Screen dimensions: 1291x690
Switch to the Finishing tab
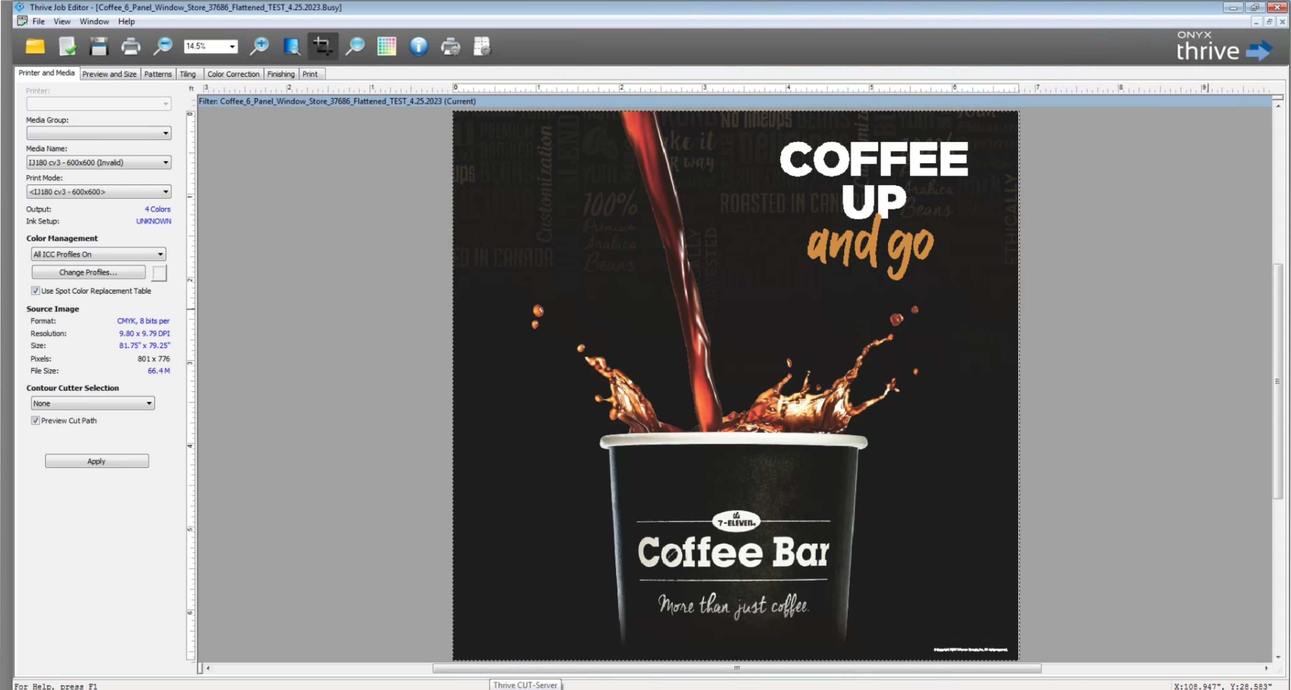[x=281, y=74]
